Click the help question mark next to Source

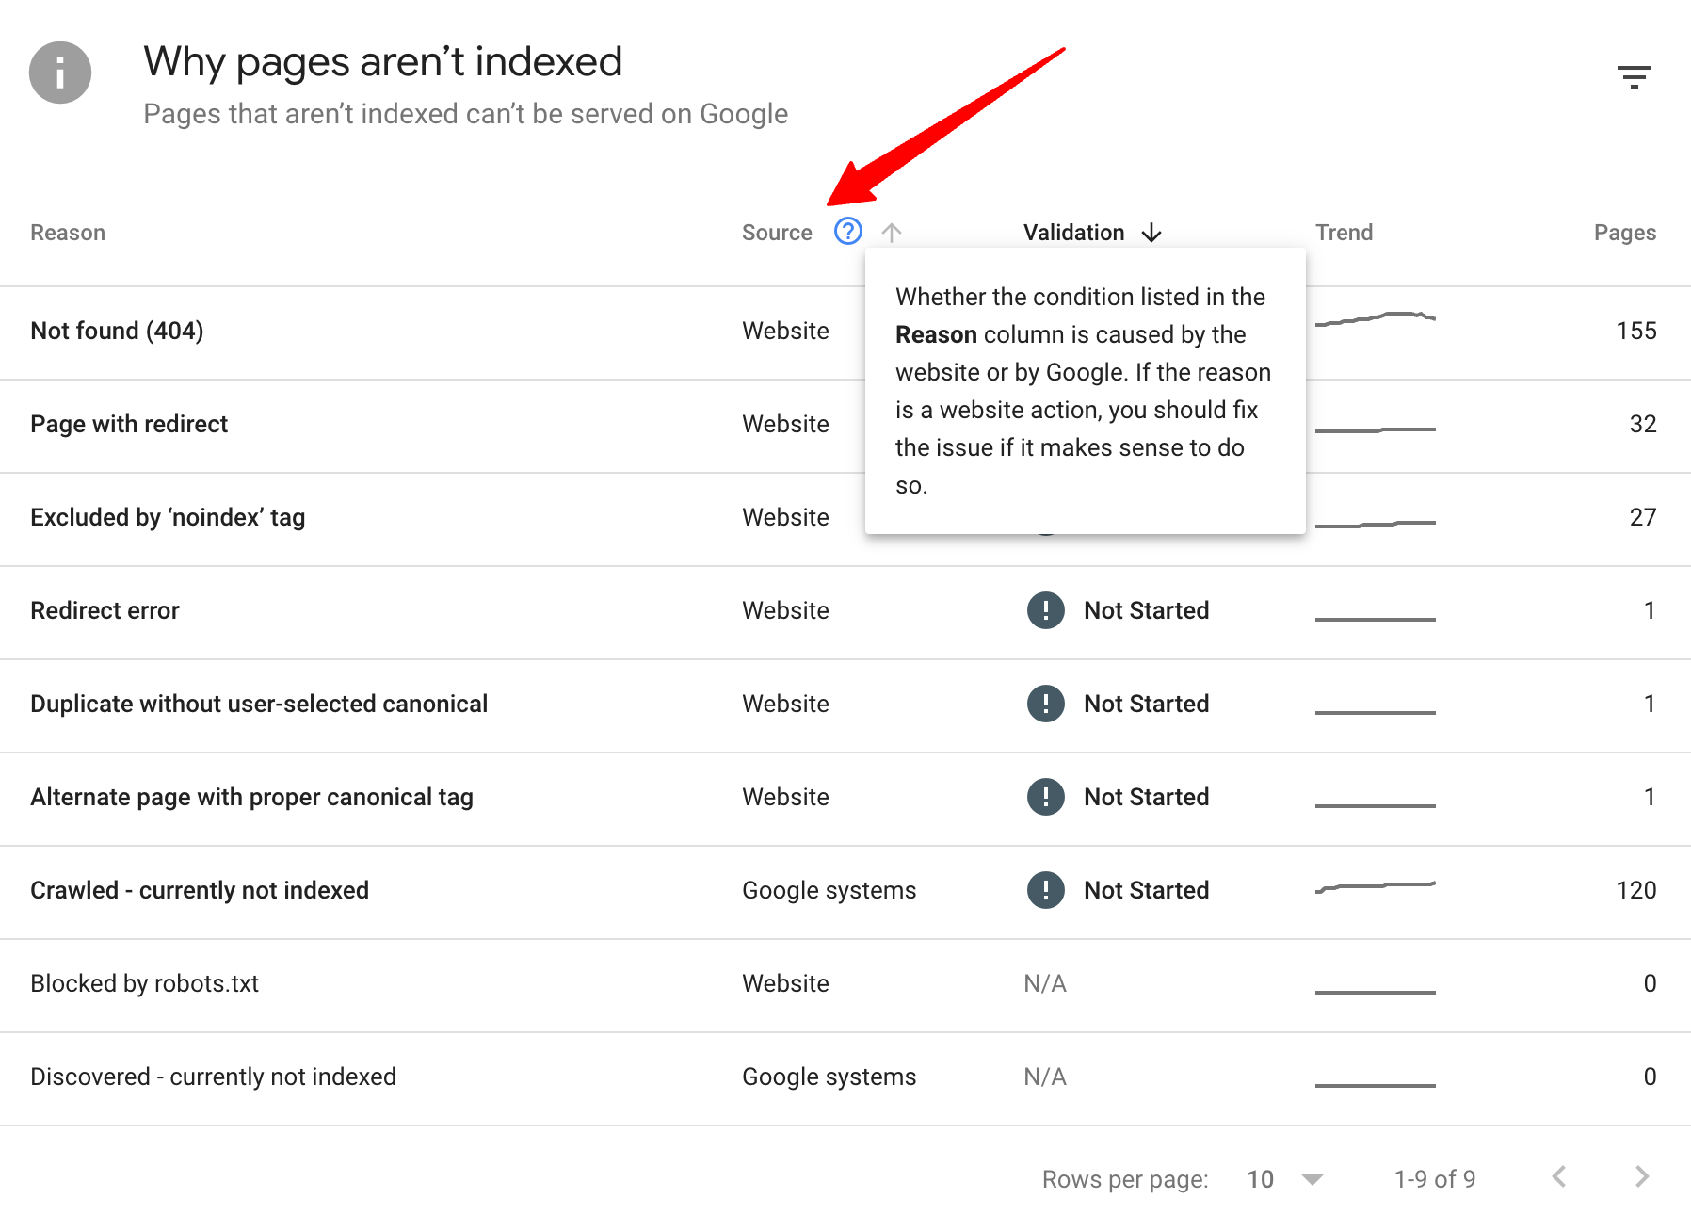847,232
